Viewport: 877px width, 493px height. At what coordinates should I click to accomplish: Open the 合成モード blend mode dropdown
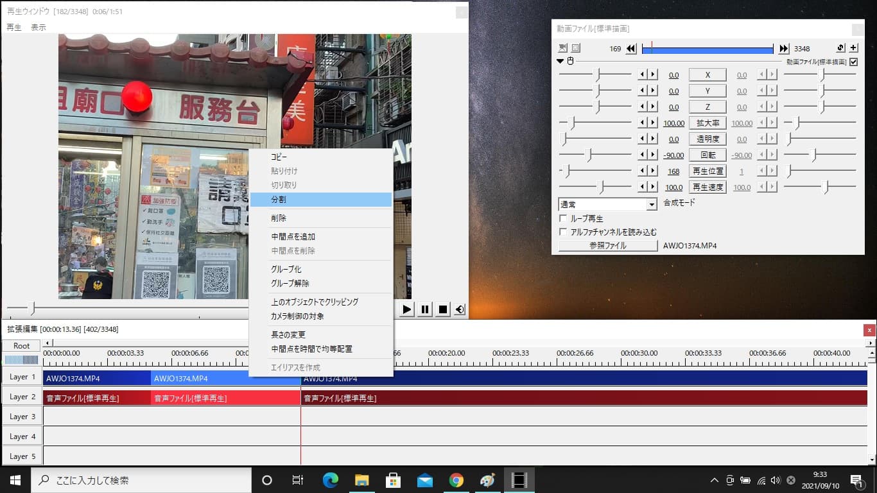608,204
